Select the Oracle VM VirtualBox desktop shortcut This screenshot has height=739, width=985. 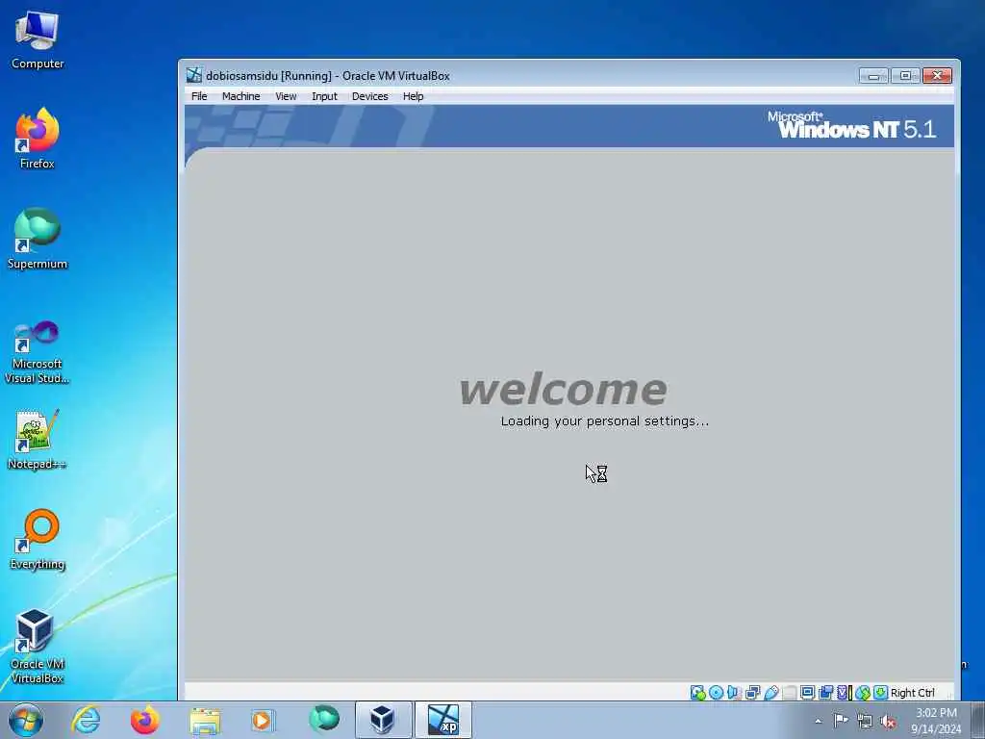click(x=38, y=648)
